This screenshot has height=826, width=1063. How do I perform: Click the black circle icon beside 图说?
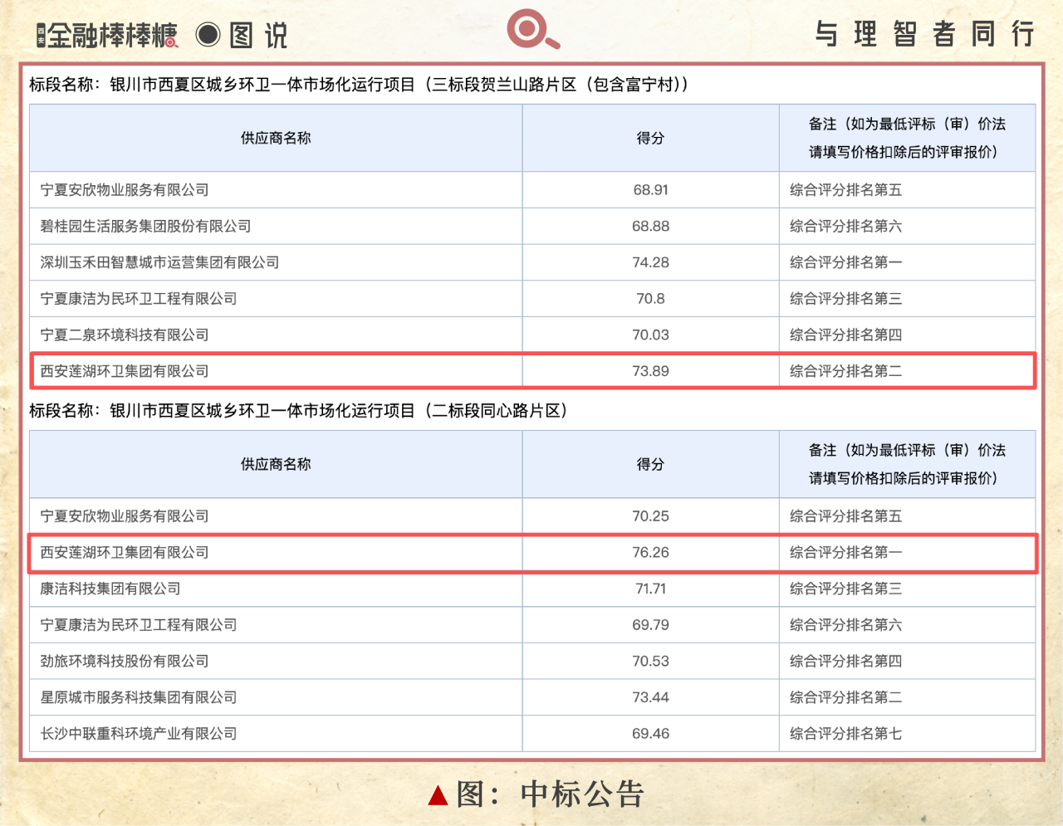[x=208, y=34]
